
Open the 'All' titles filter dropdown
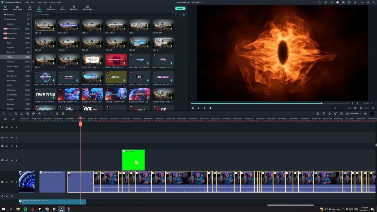176,14
